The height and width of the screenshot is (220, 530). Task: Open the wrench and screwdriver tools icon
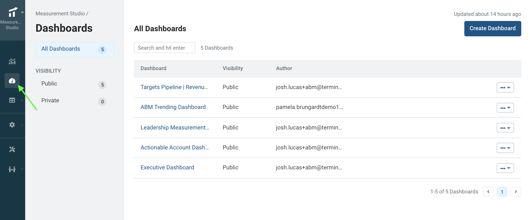[12, 149]
